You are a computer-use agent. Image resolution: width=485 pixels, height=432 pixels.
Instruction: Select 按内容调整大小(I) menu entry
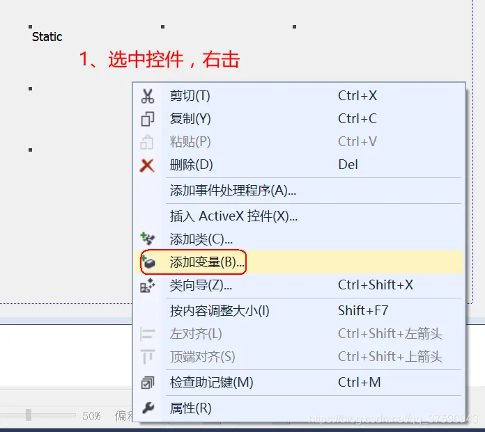(298, 311)
